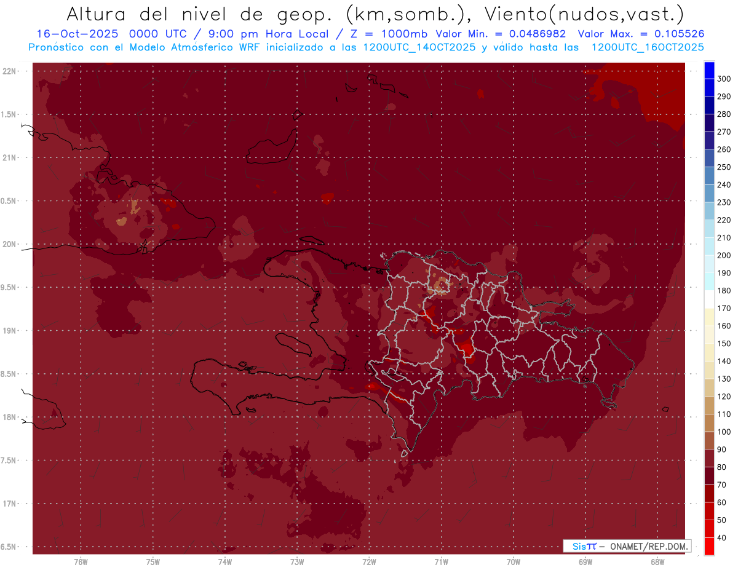Click the "Valor Max. = 0.105526" text

(641, 34)
